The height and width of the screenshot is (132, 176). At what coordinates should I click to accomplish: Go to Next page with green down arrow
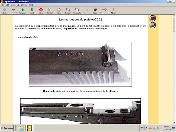click(x=32, y=11)
